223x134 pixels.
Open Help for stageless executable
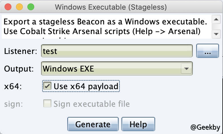point(138,124)
